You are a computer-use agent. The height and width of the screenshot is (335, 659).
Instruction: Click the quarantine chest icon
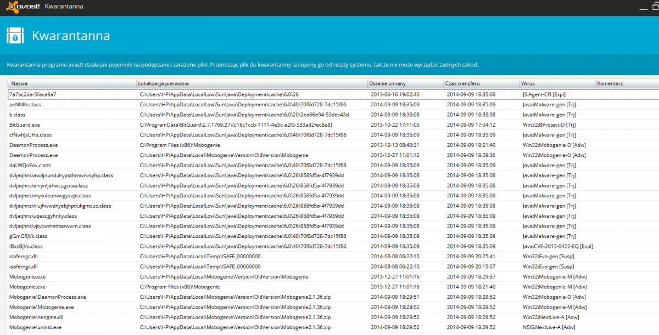click(15, 36)
